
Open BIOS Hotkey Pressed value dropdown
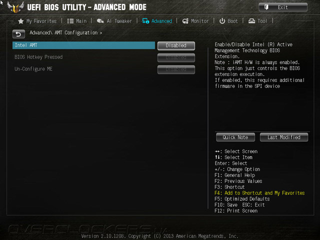pos(176,58)
